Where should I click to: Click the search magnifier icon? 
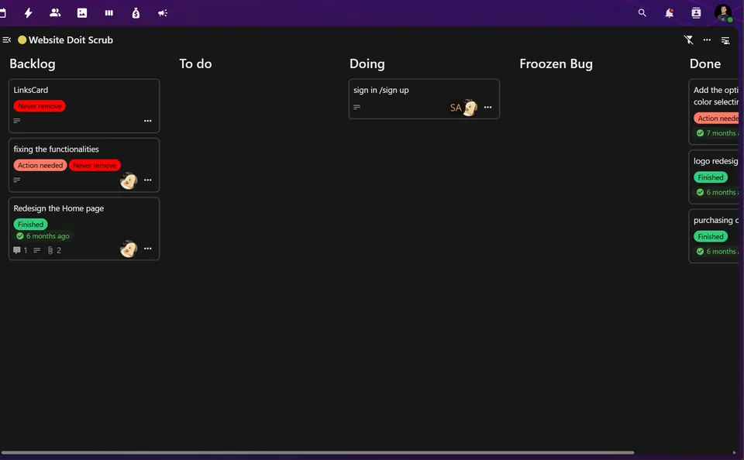(642, 13)
